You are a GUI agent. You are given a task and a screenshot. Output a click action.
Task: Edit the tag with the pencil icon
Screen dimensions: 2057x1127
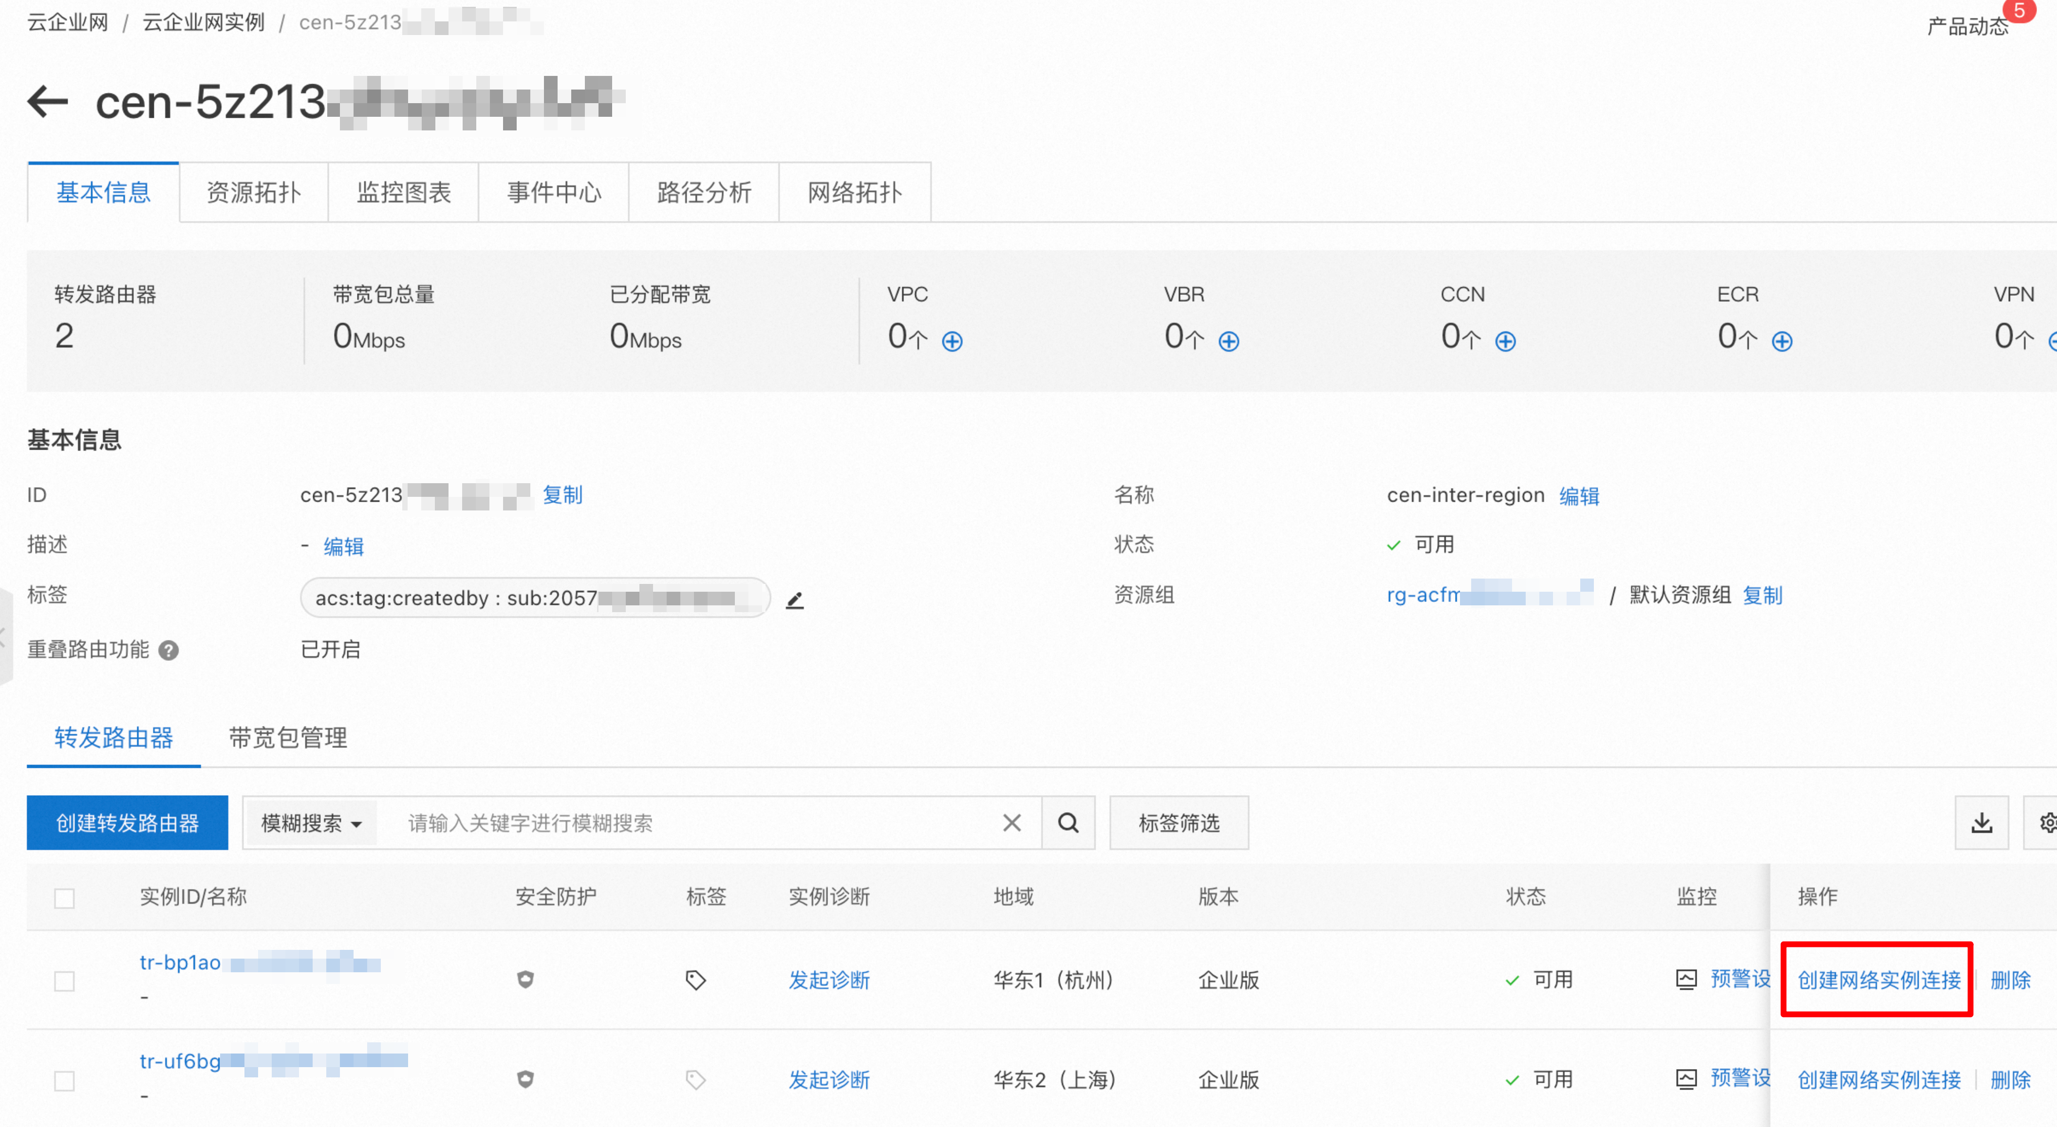795,600
